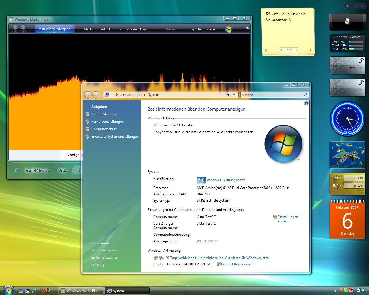Expand the address bar history dropdown
The width and height of the screenshot is (369, 295).
[x=228, y=95]
